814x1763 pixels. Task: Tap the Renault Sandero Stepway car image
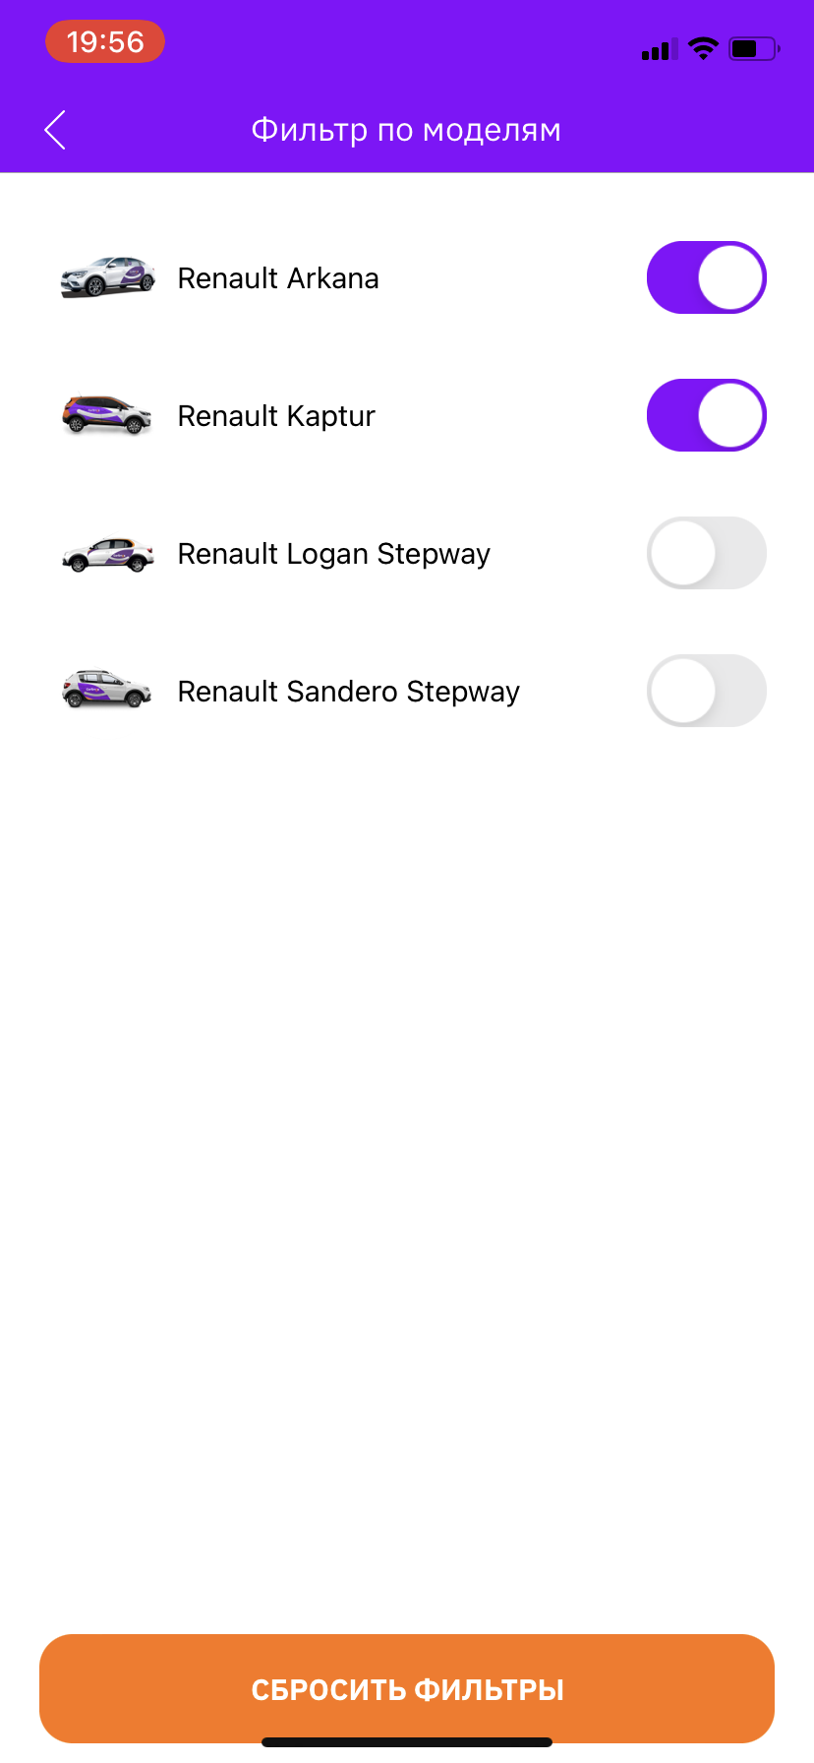click(x=107, y=691)
